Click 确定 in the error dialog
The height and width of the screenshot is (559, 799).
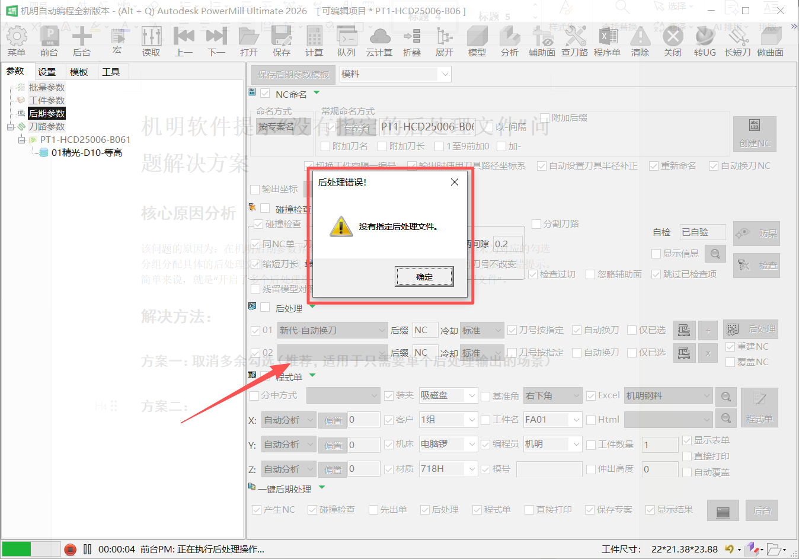(424, 277)
